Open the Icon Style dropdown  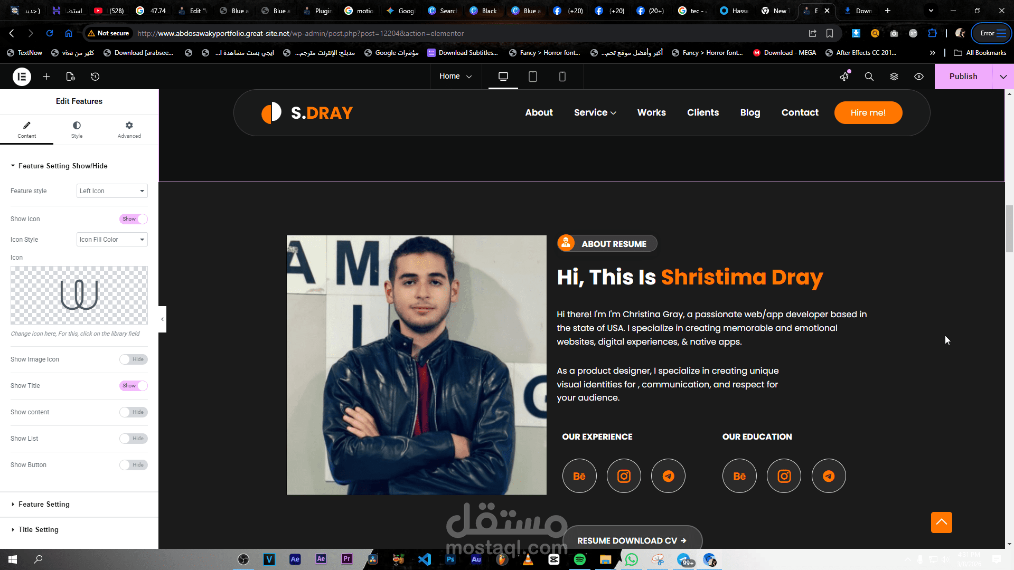(112, 240)
